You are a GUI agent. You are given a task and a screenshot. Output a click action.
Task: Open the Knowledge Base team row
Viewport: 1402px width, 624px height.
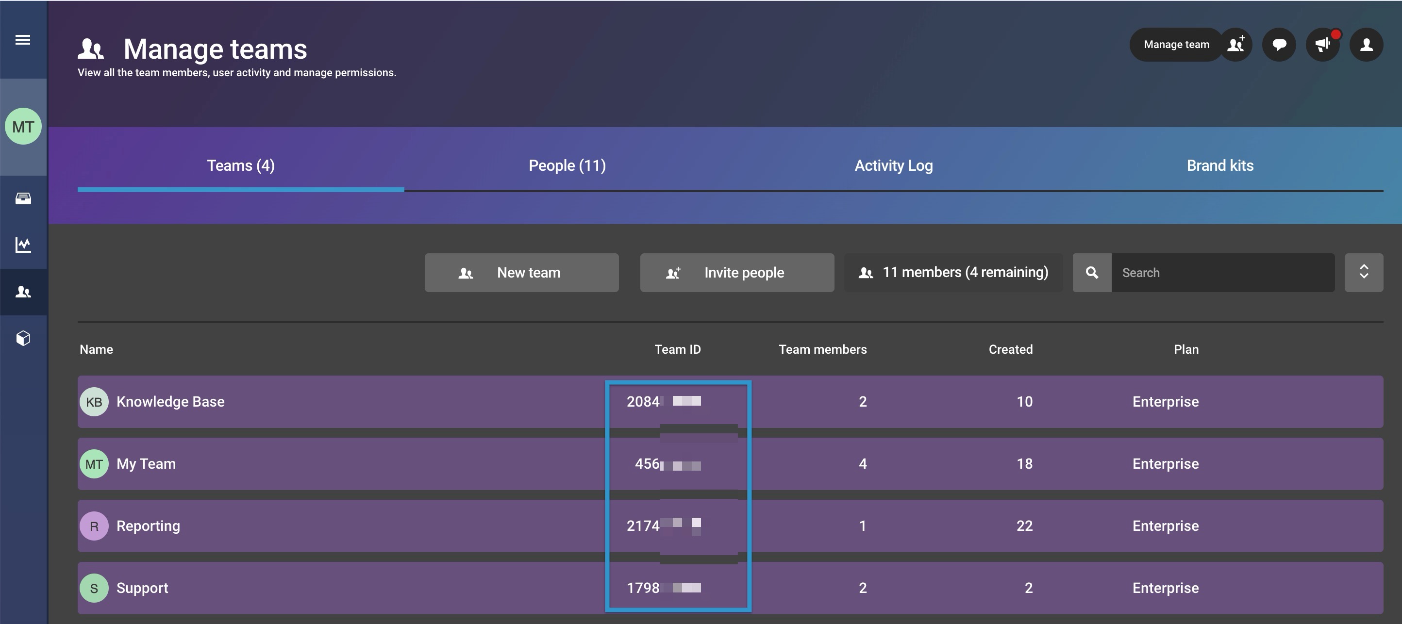(170, 401)
